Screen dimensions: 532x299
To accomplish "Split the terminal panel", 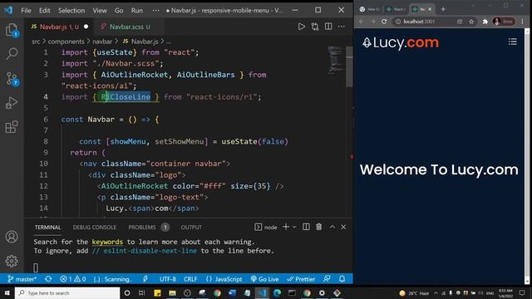I will point(306,227).
